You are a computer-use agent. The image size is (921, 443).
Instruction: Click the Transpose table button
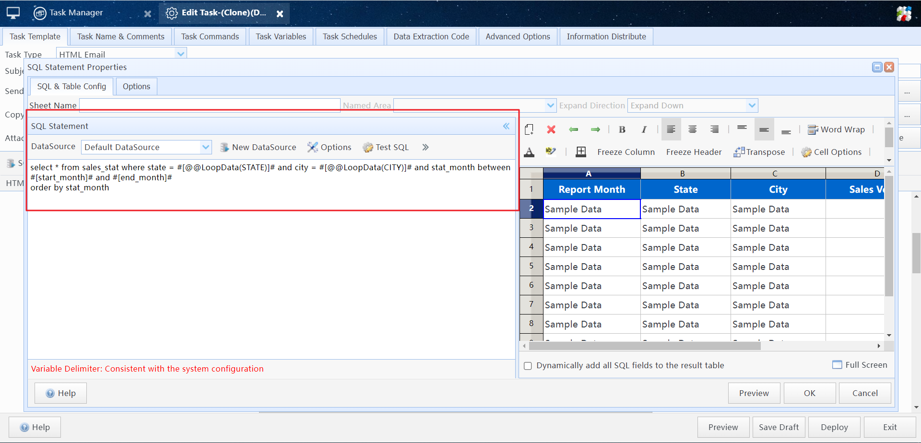[759, 152]
